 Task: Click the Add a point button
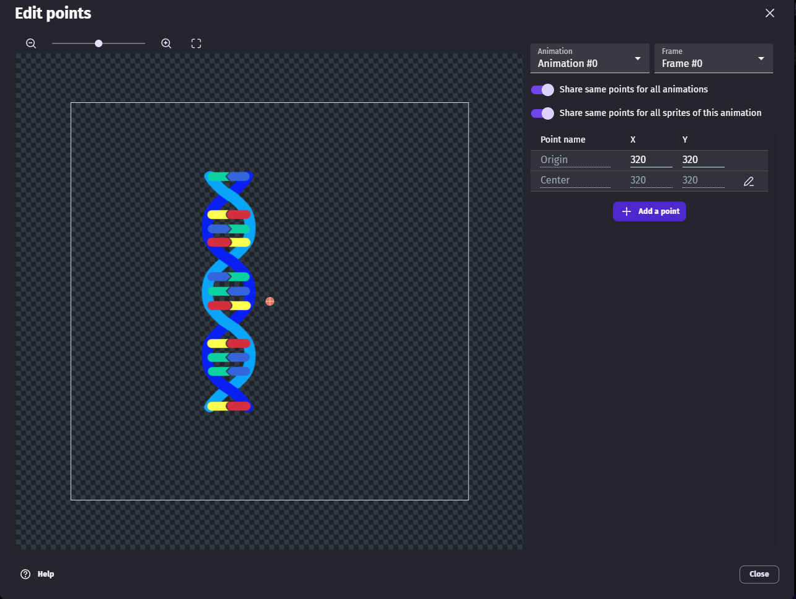pos(650,211)
